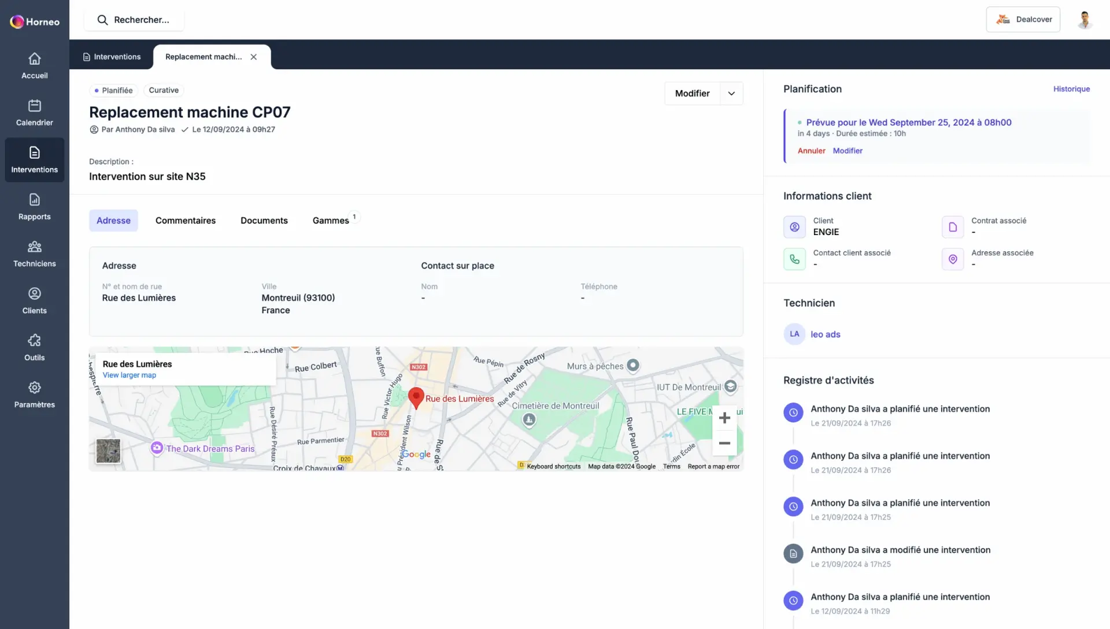Expand the Dealcover dropdown menu
The image size is (1110, 629).
click(1023, 19)
